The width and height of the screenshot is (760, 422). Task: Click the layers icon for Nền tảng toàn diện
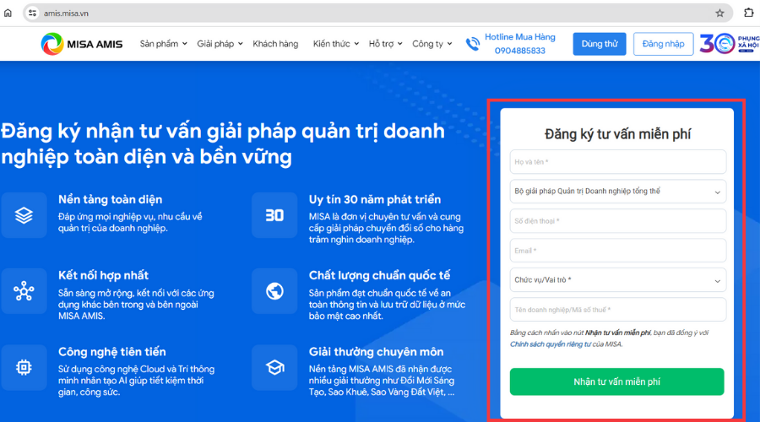[x=24, y=215]
